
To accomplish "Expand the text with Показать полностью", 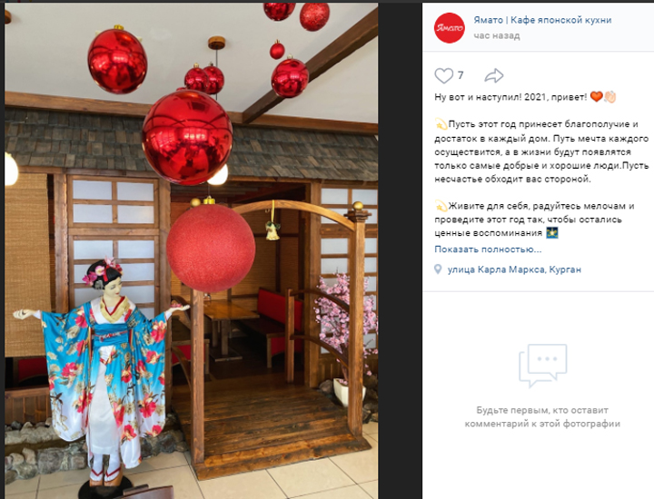I will click(488, 249).
